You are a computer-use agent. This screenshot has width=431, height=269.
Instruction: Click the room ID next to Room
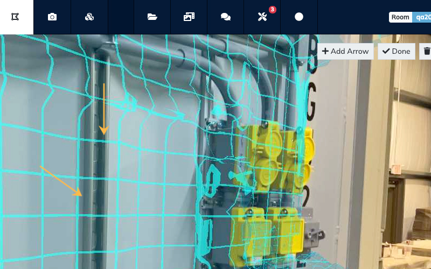422,17
